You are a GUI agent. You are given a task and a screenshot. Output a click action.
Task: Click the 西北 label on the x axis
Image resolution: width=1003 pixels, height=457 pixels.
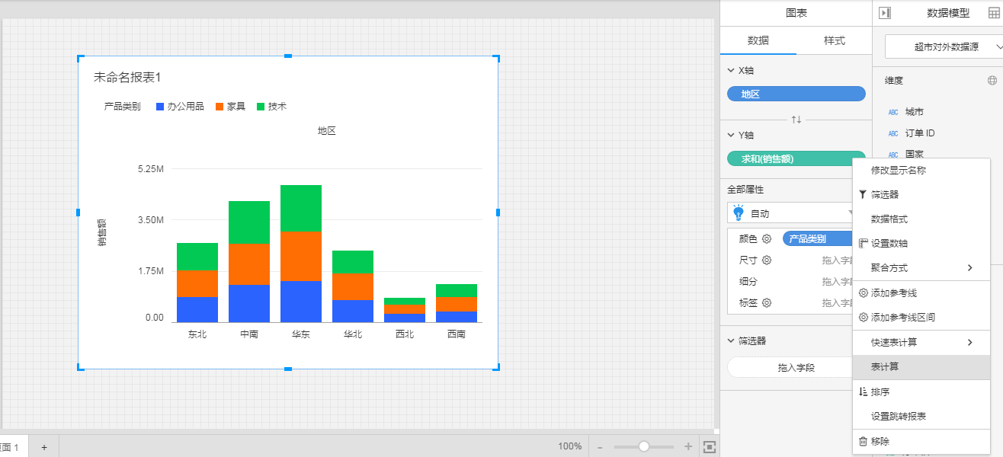(x=405, y=334)
